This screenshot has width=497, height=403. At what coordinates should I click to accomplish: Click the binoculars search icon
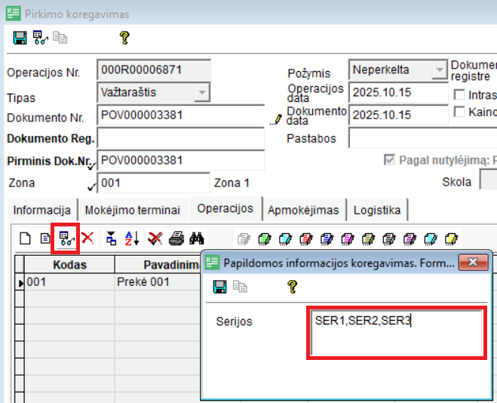[197, 238]
